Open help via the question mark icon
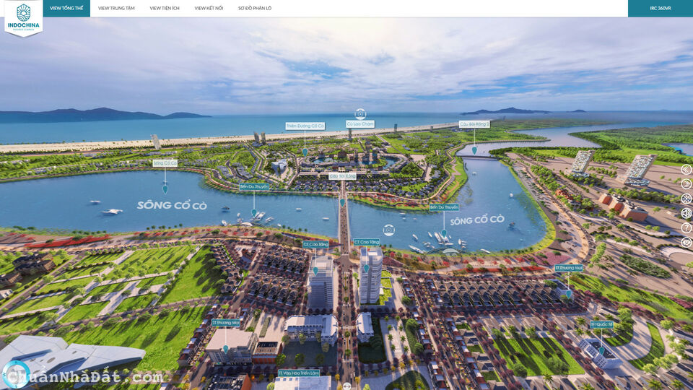This screenshot has height=390, width=693. click(x=686, y=227)
